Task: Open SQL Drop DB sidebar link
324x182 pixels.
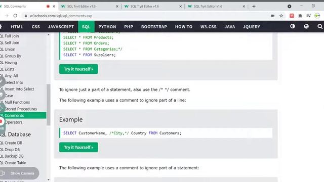Action: click(10, 150)
